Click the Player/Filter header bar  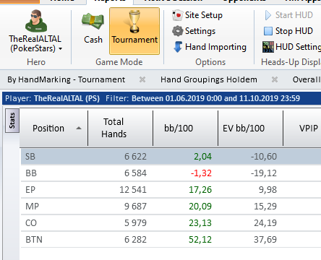(x=161, y=98)
